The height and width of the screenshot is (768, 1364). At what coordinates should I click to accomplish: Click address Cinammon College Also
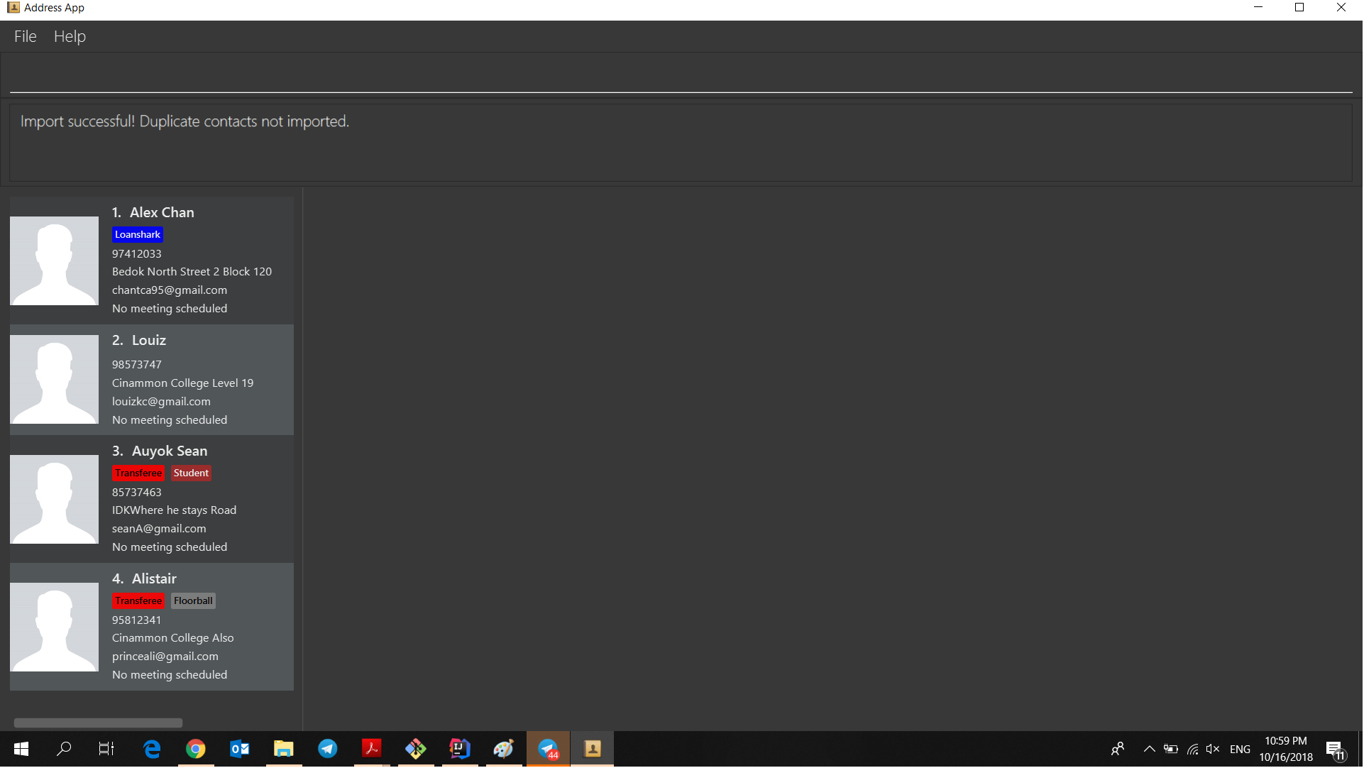pyautogui.click(x=173, y=638)
